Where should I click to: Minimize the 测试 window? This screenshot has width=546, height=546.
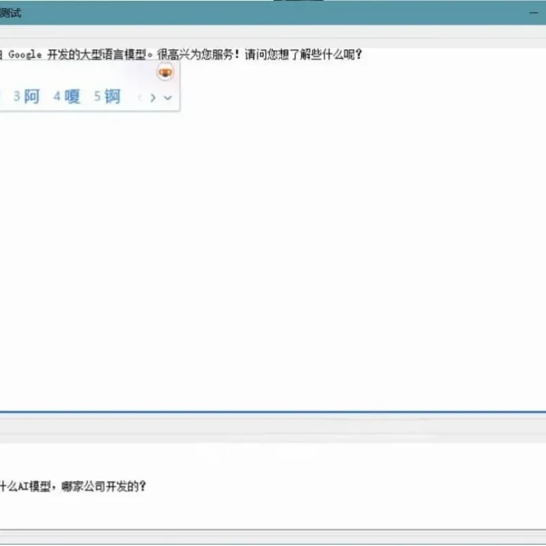534,13
